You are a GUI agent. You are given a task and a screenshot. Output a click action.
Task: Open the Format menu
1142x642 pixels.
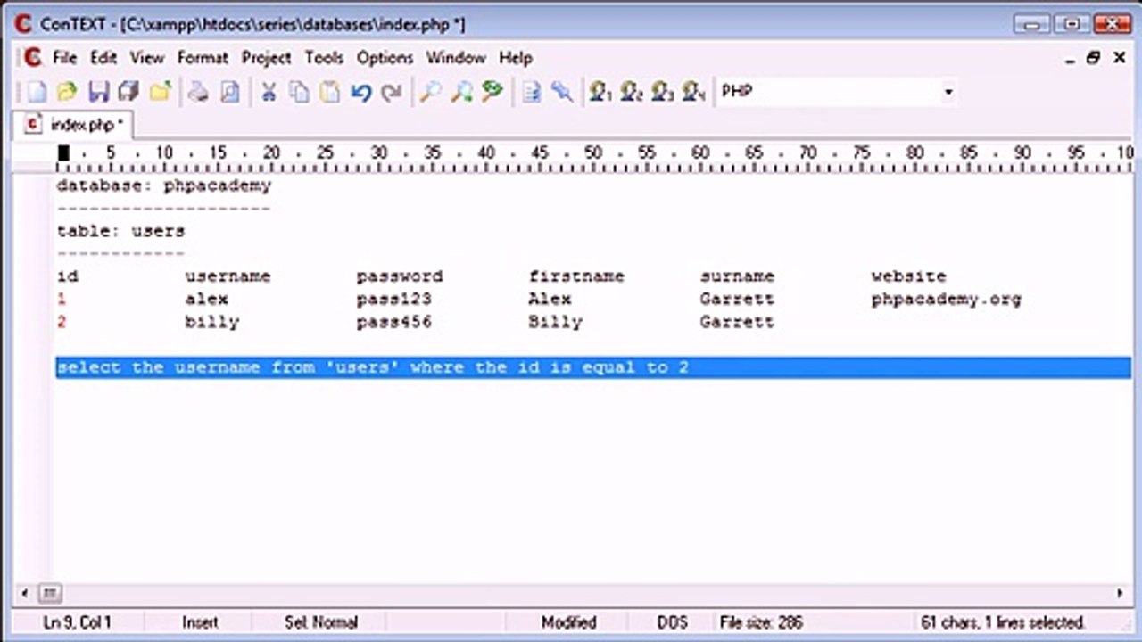point(203,57)
